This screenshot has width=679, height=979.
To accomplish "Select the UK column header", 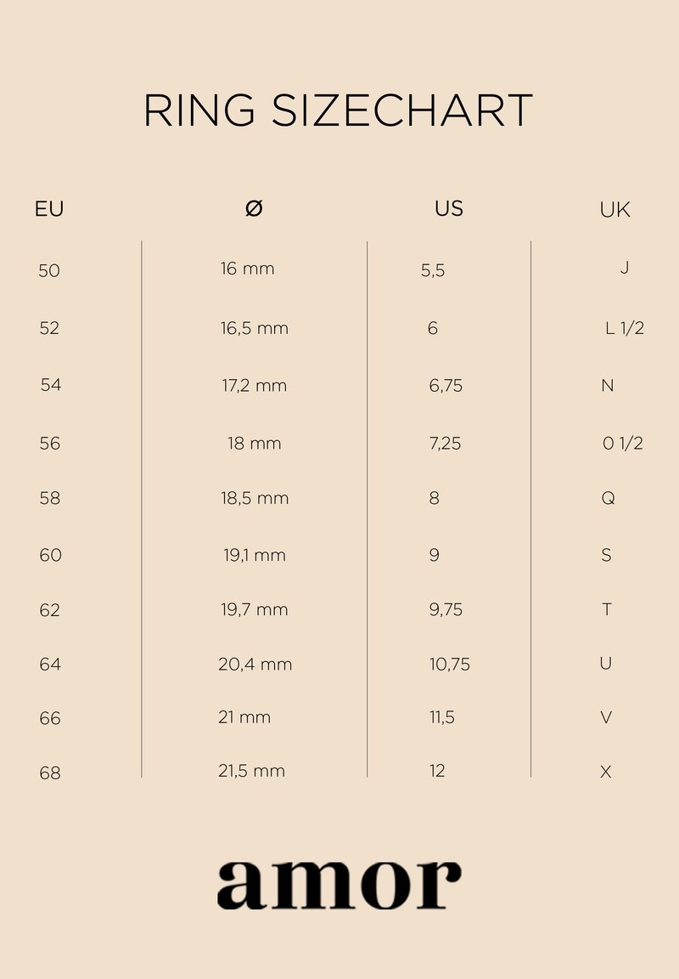I will coord(614,210).
